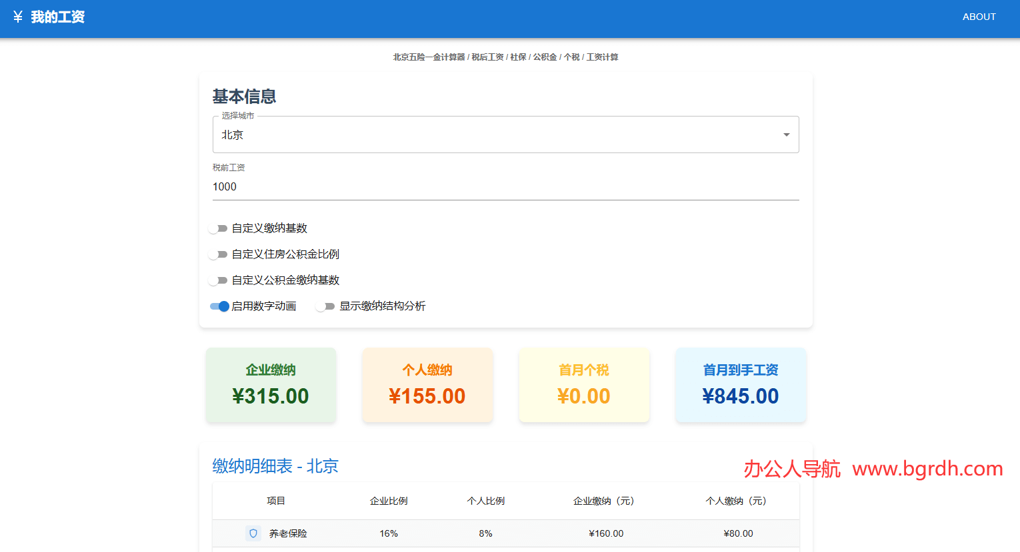This screenshot has width=1020, height=552.
Task: Enable 显示缴纳结构分析 toggle
Action: pos(325,306)
